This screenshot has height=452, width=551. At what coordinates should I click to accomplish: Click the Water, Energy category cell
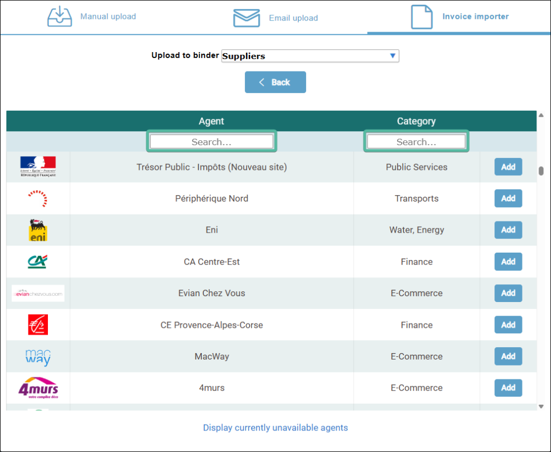(x=416, y=230)
